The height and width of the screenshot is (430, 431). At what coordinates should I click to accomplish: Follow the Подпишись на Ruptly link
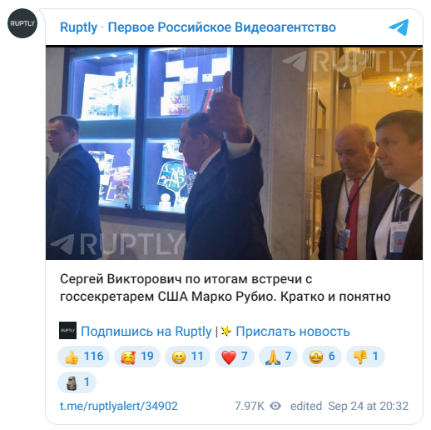pos(146,332)
